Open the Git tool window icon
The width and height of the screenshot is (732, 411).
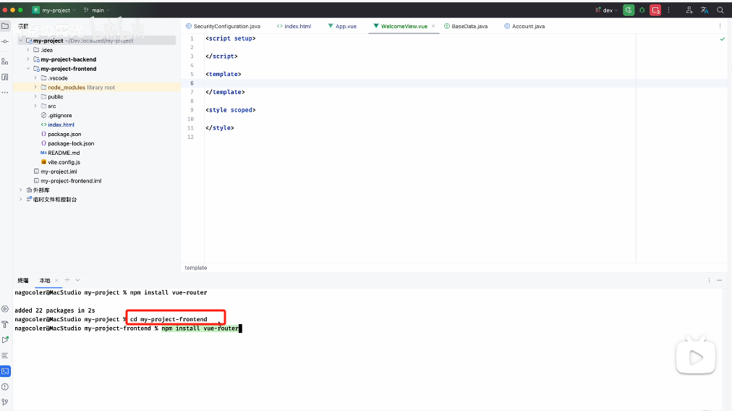[5, 402]
